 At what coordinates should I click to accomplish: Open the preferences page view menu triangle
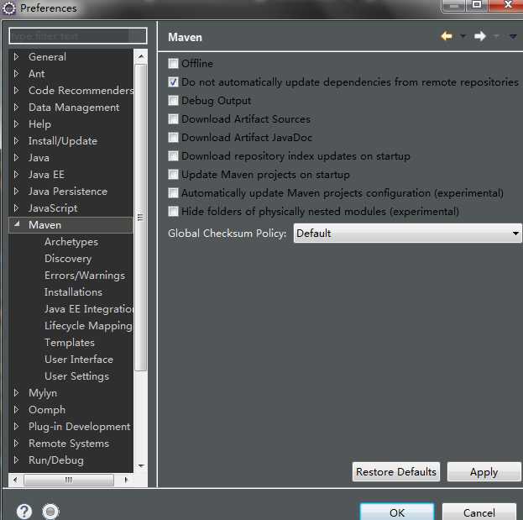click(513, 36)
